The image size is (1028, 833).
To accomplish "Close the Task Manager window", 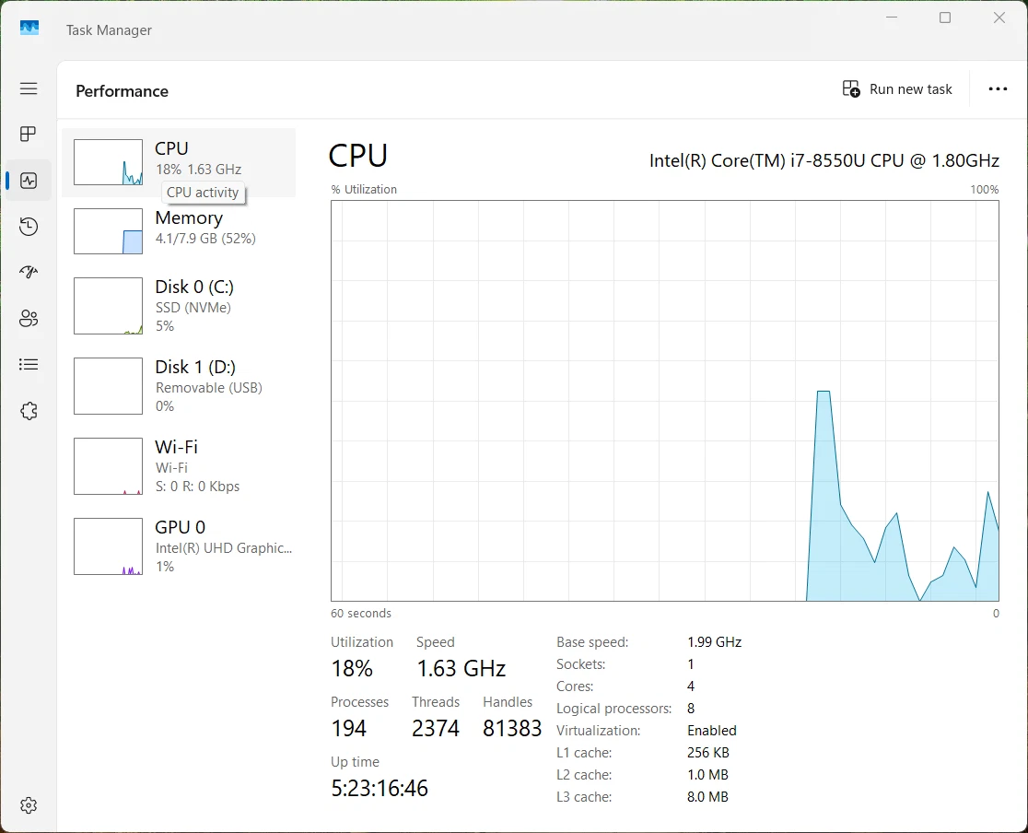I will [x=999, y=18].
